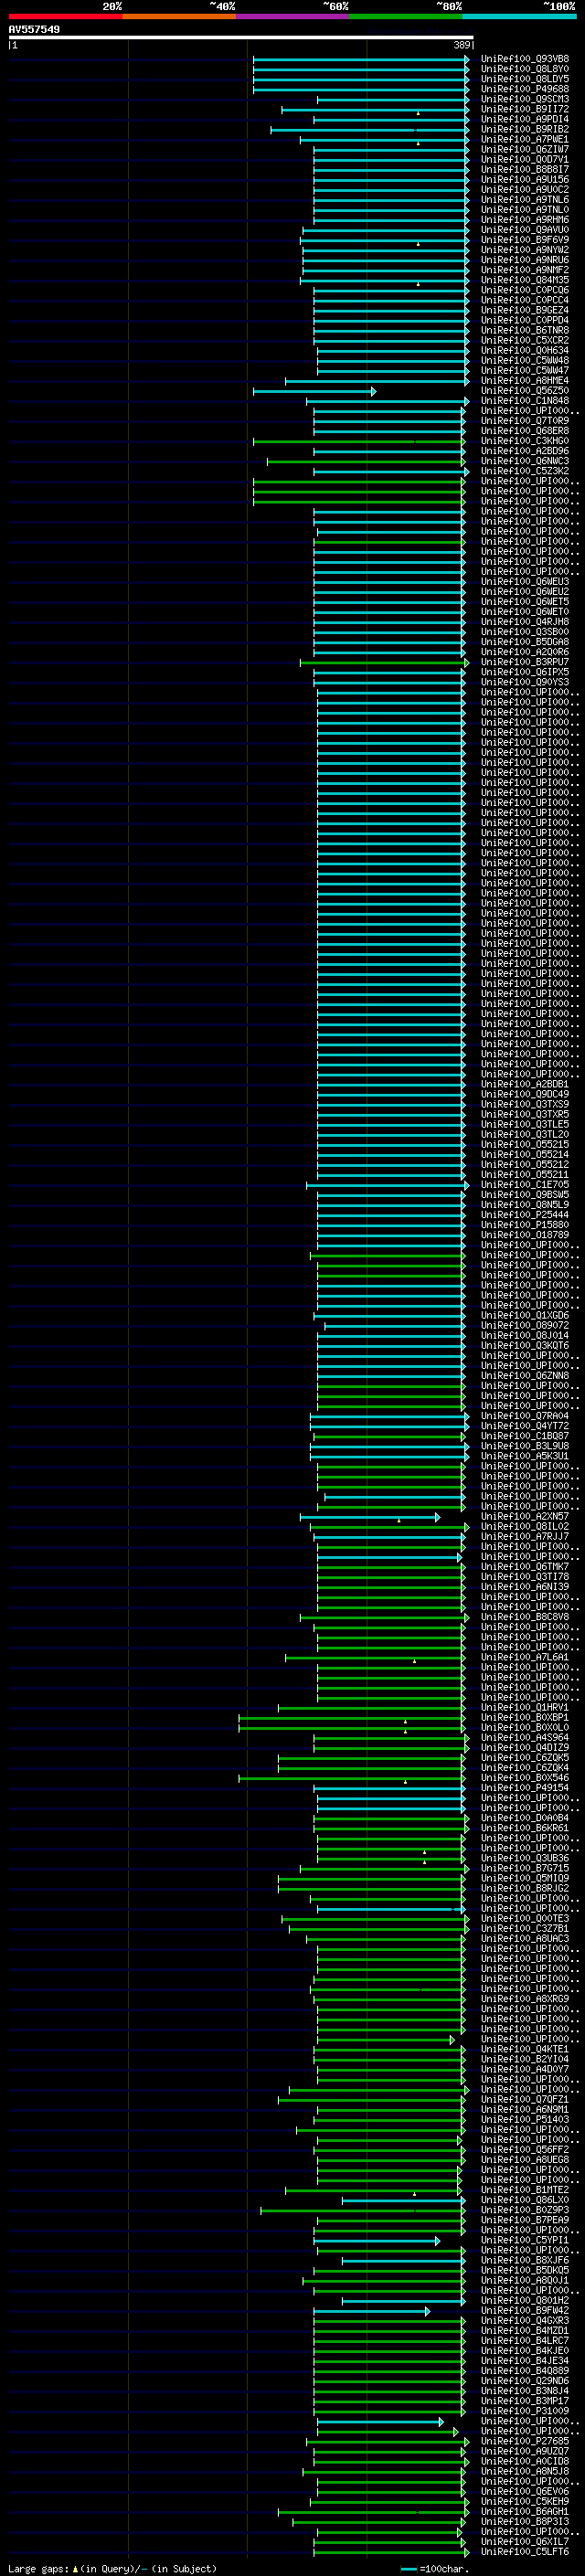Click hit UniRef100_C1E705

tap(525, 1184)
